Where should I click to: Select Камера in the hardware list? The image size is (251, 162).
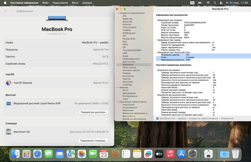point(127,73)
